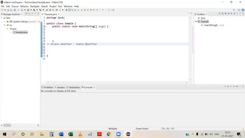Open the Refactor menu
This screenshot has height=138, width=245.
pos(24,6)
